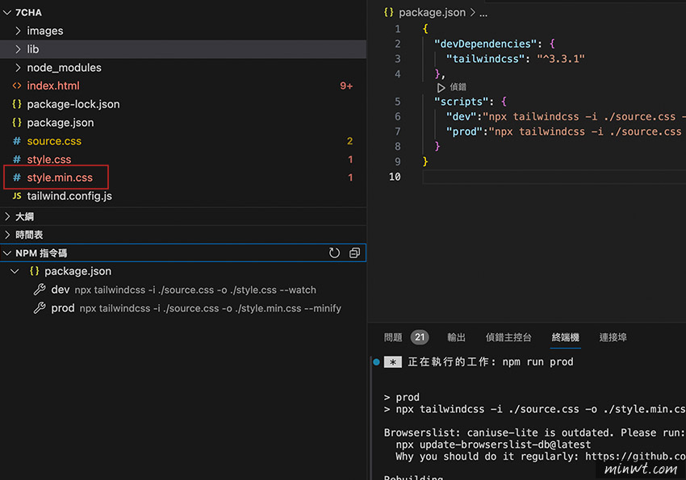Click the wrench icon beside prod script
The width and height of the screenshot is (686, 480).
pyautogui.click(x=40, y=307)
